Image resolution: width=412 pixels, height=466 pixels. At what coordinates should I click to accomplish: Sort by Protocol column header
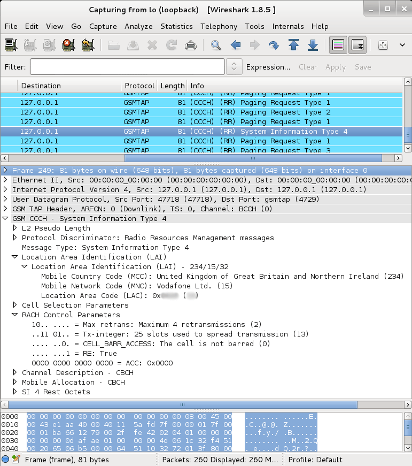[139, 86]
